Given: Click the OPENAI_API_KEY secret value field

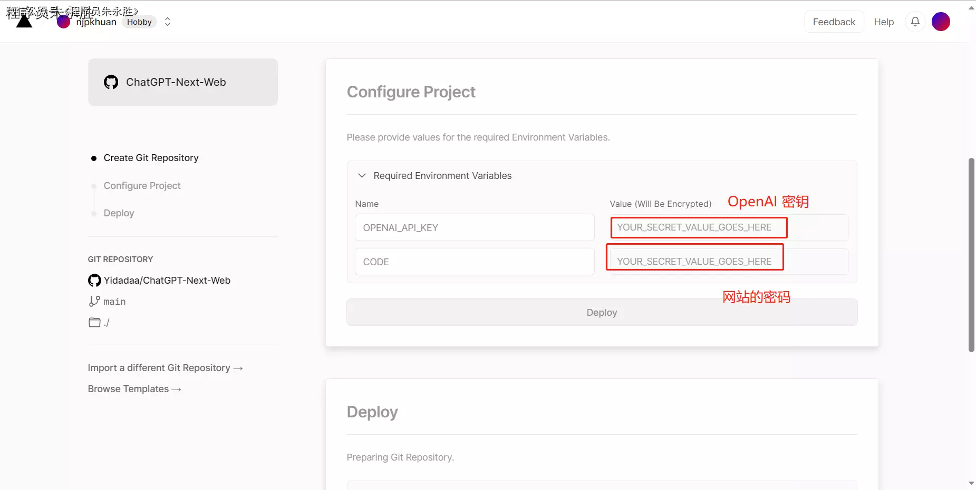Looking at the screenshot, I should click(729, 227).
